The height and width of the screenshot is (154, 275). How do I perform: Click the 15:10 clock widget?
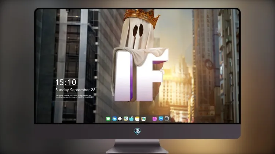click(66, 82)
